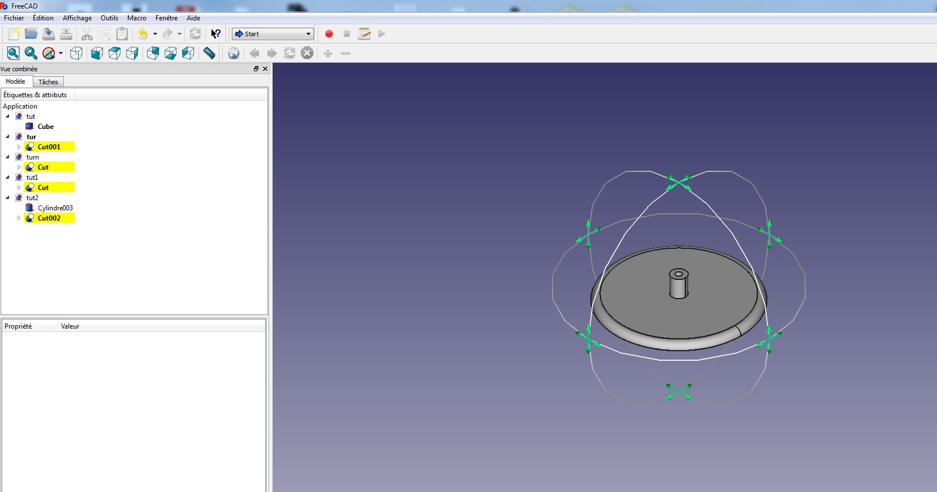Toggle floating of the Vue combinée panel

tap(256, 69)
